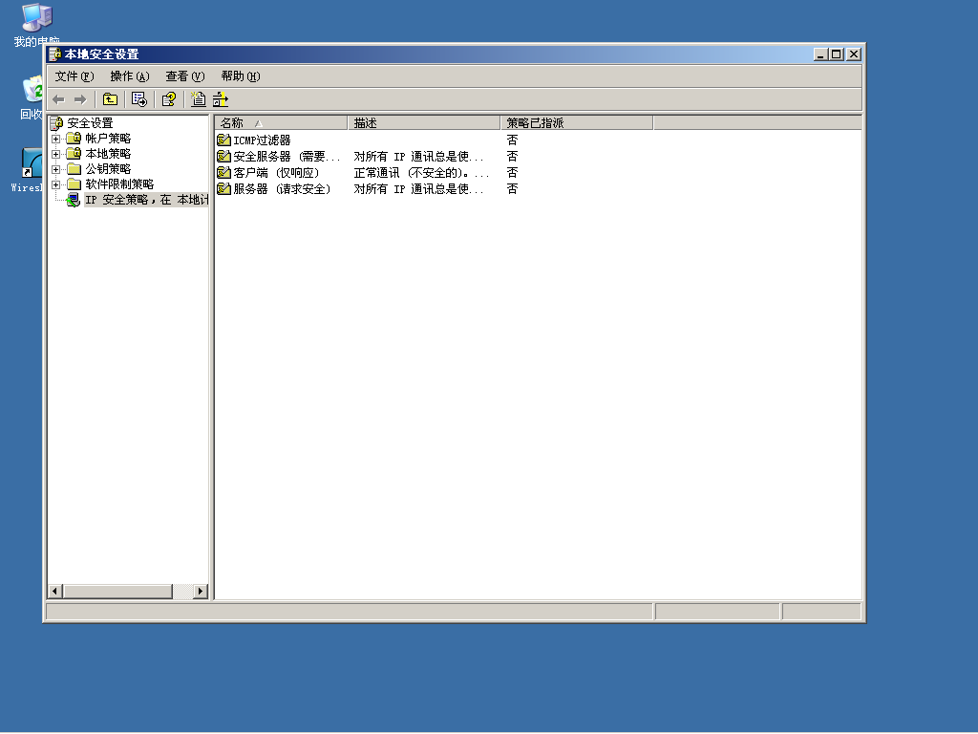Viewport: 978px width, 734px height.
Task: Click the 否 value in 客户端 row
Action: click(512, 172)
